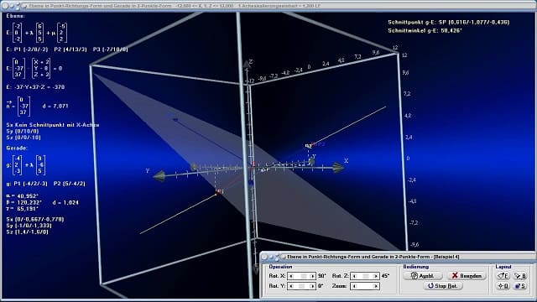Click the Zoom slider track

(365, 286)
